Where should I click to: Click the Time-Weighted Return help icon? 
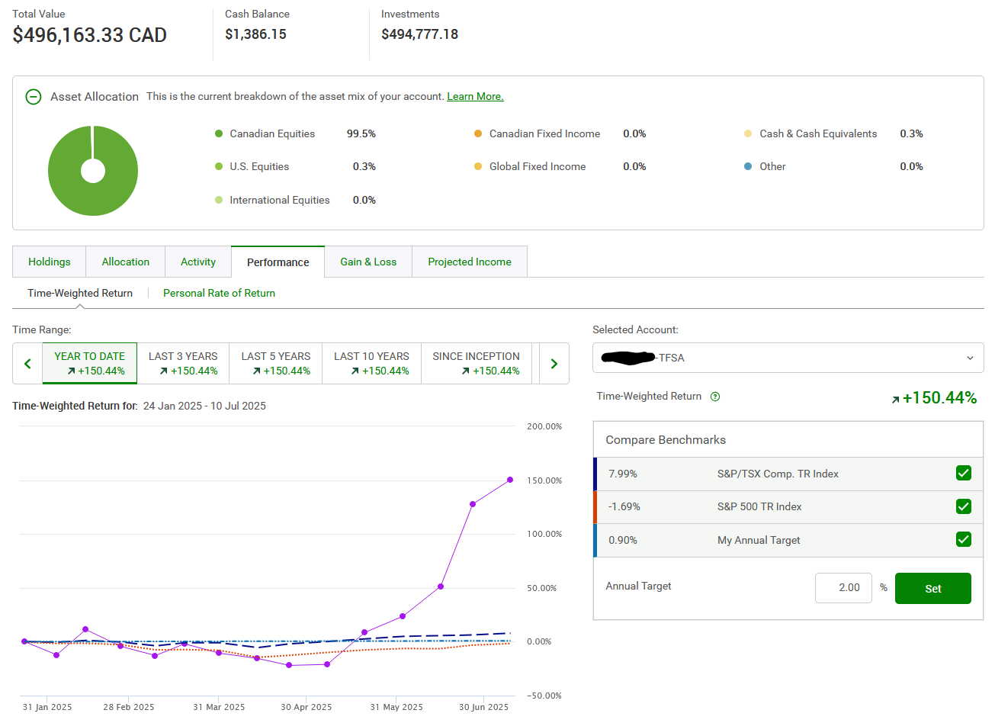click(x=715, y=397)
